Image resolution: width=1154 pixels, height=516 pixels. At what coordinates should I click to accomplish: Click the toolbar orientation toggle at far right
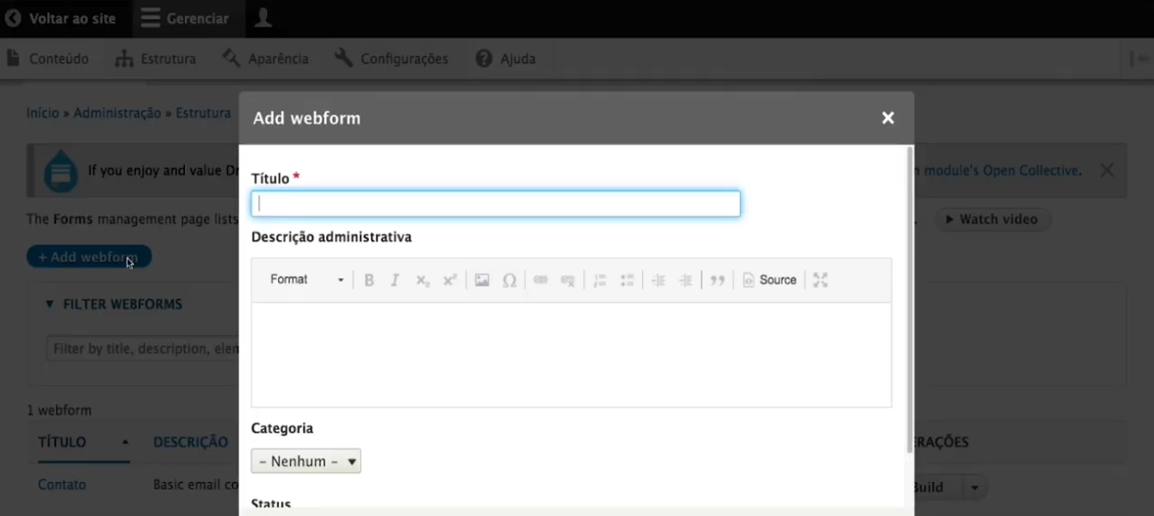pyautogui.click(x=1140, y=58)
